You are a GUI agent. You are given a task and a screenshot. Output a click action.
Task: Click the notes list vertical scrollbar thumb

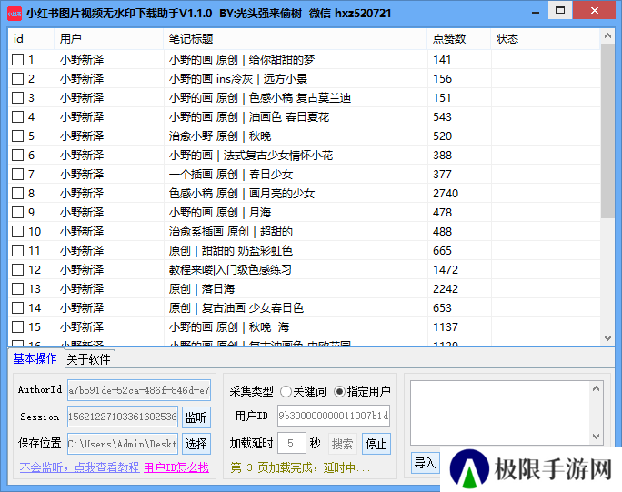[607, 131]
